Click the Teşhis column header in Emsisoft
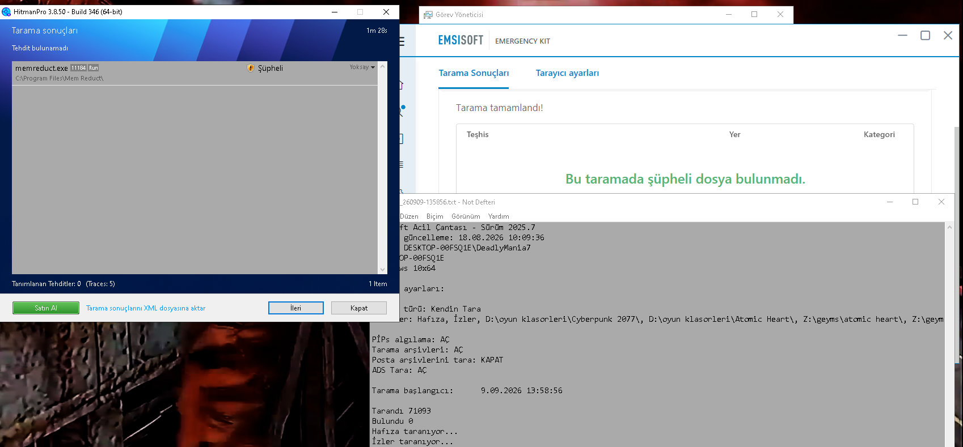The width and height of the screenshot is (963, 447). (478, 134)
